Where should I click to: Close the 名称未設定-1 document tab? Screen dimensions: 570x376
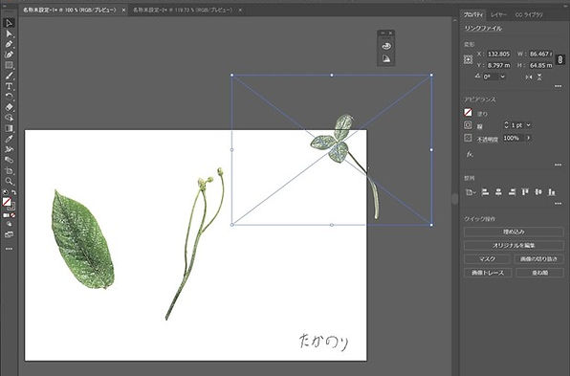(123, 11)
